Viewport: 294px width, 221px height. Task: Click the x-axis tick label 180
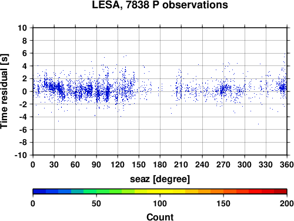(160, 164)
